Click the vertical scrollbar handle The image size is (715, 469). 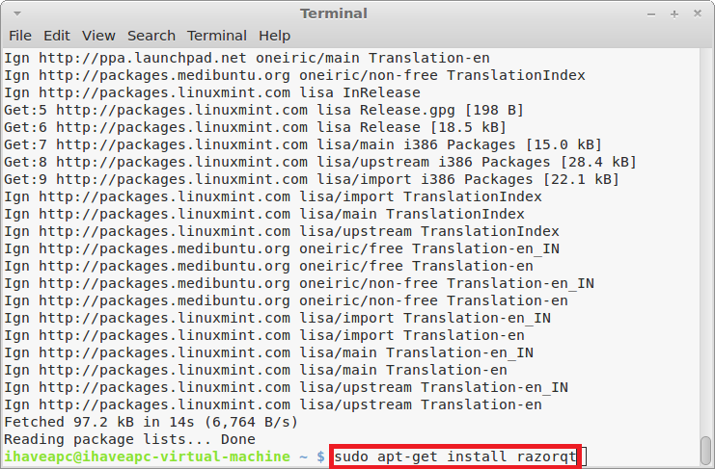[706, 450]
